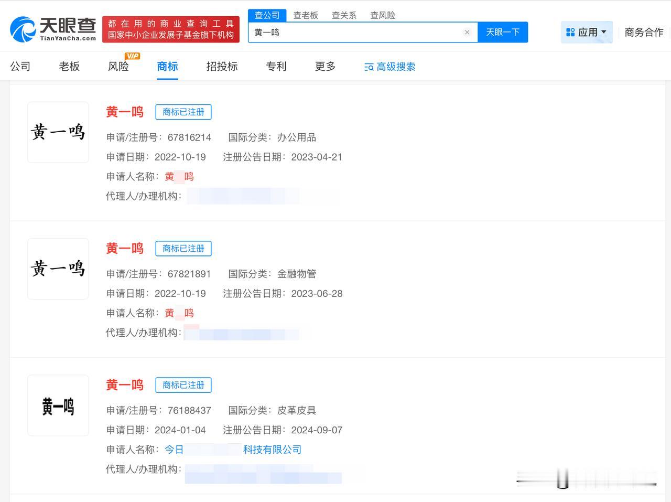The width and height of the screenshot is (671, 502).
Task: Click 申请日期 2024-01-04
Action: click(x=180, y=430)
